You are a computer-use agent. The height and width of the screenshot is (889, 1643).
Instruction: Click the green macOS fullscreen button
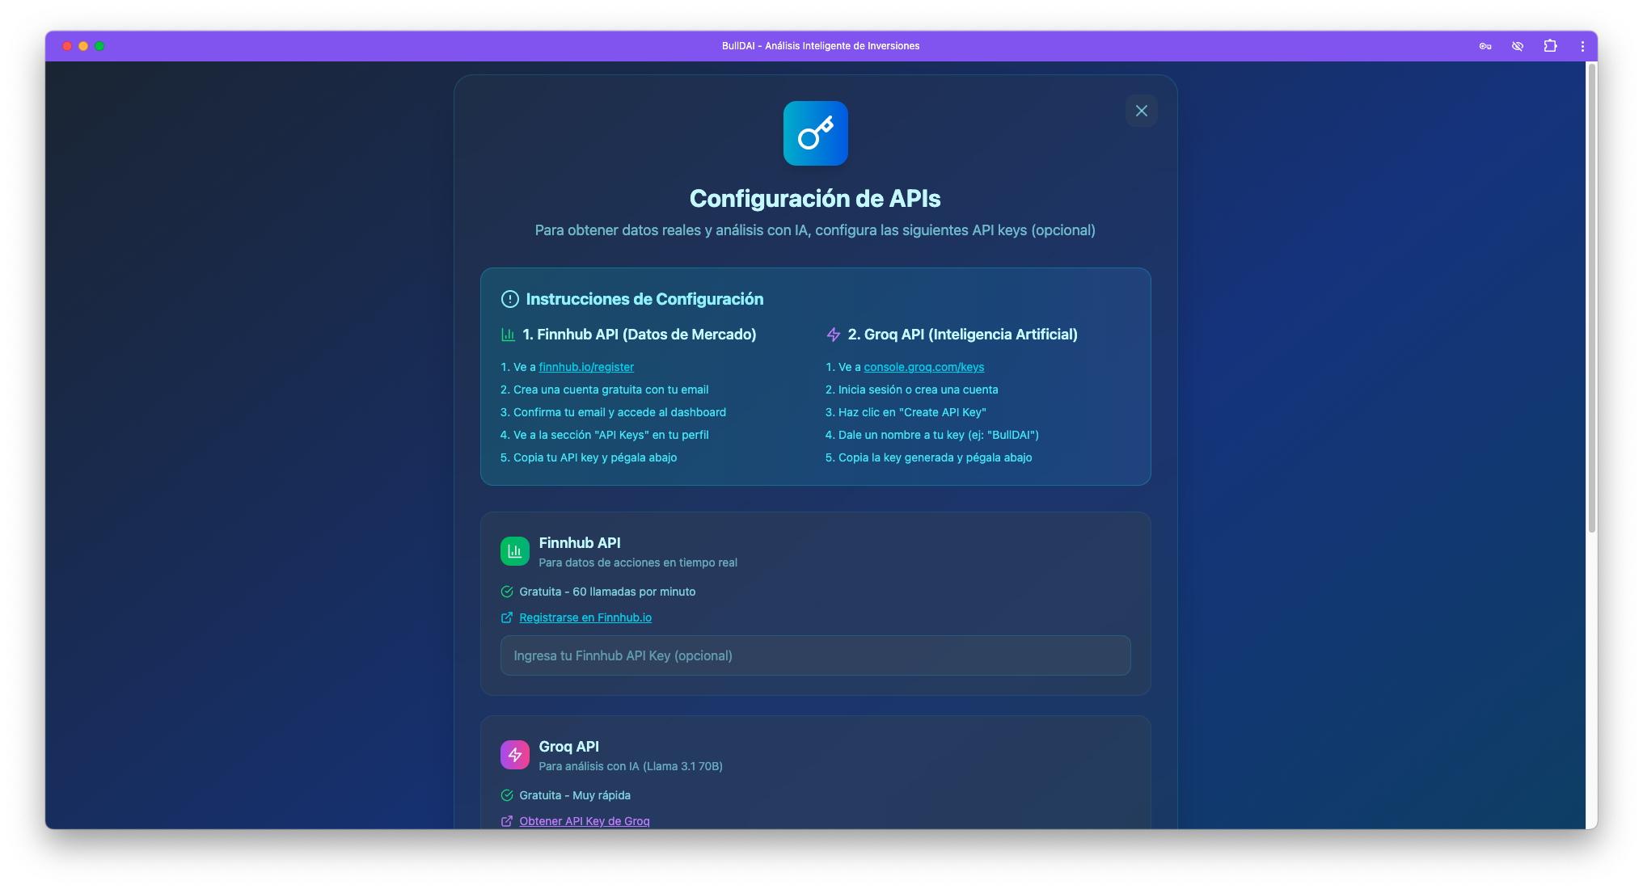tap(99, 46)
